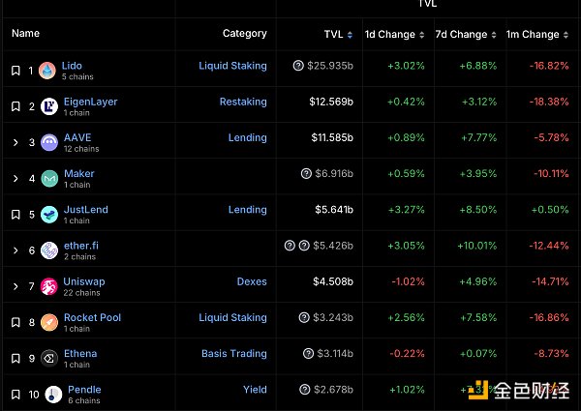This screenshot has width=581, height=411.
Task: Click the Lido protocol logo icon
Action: click(48, 71)
